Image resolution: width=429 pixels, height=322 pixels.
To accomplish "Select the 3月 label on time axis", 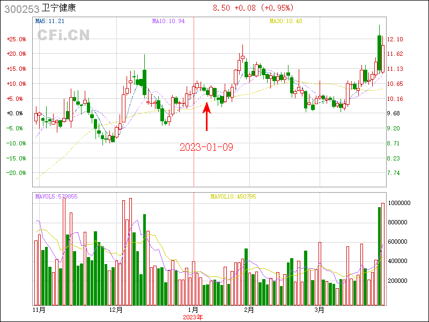I will [319, 310].
